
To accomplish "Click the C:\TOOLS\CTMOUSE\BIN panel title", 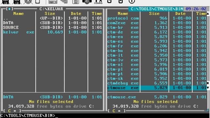I will [x=157, y=9].
